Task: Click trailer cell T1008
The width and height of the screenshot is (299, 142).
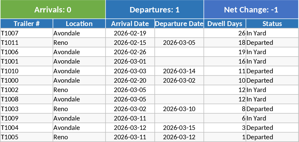Action: click(27, 99)
